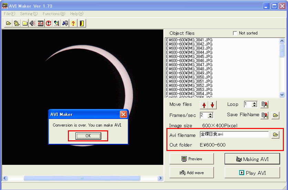The height and width of the screenshot is (190, 288).
Task: Move selected file down with red down arrow
Action: pos(212,105)
